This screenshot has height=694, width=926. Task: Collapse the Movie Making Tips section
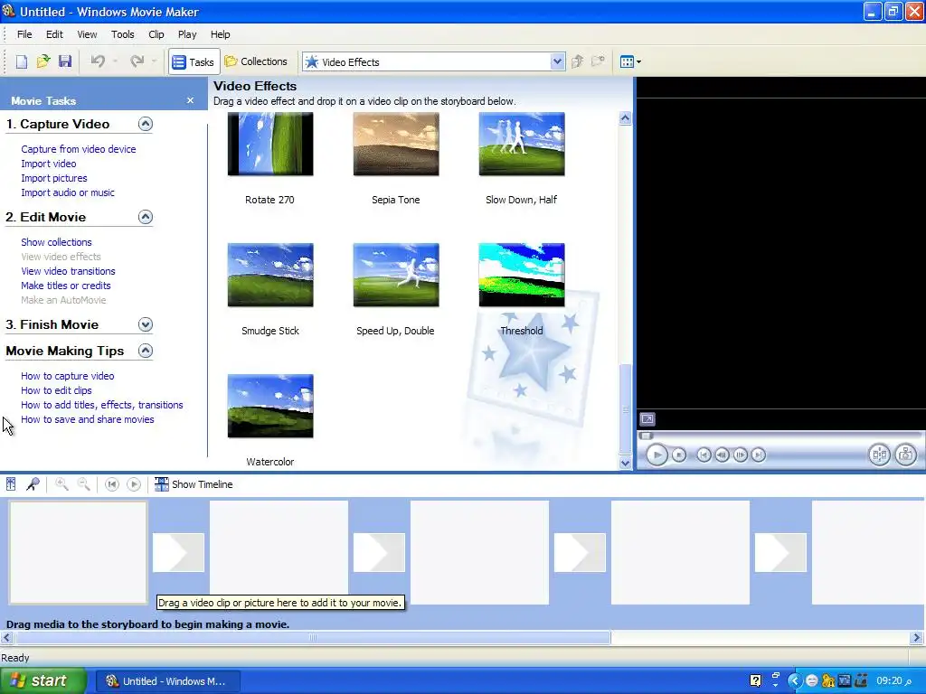pos(146,351)
